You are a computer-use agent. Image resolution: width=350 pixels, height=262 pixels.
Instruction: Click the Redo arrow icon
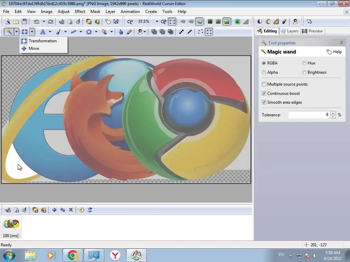(x=51, y=21)
